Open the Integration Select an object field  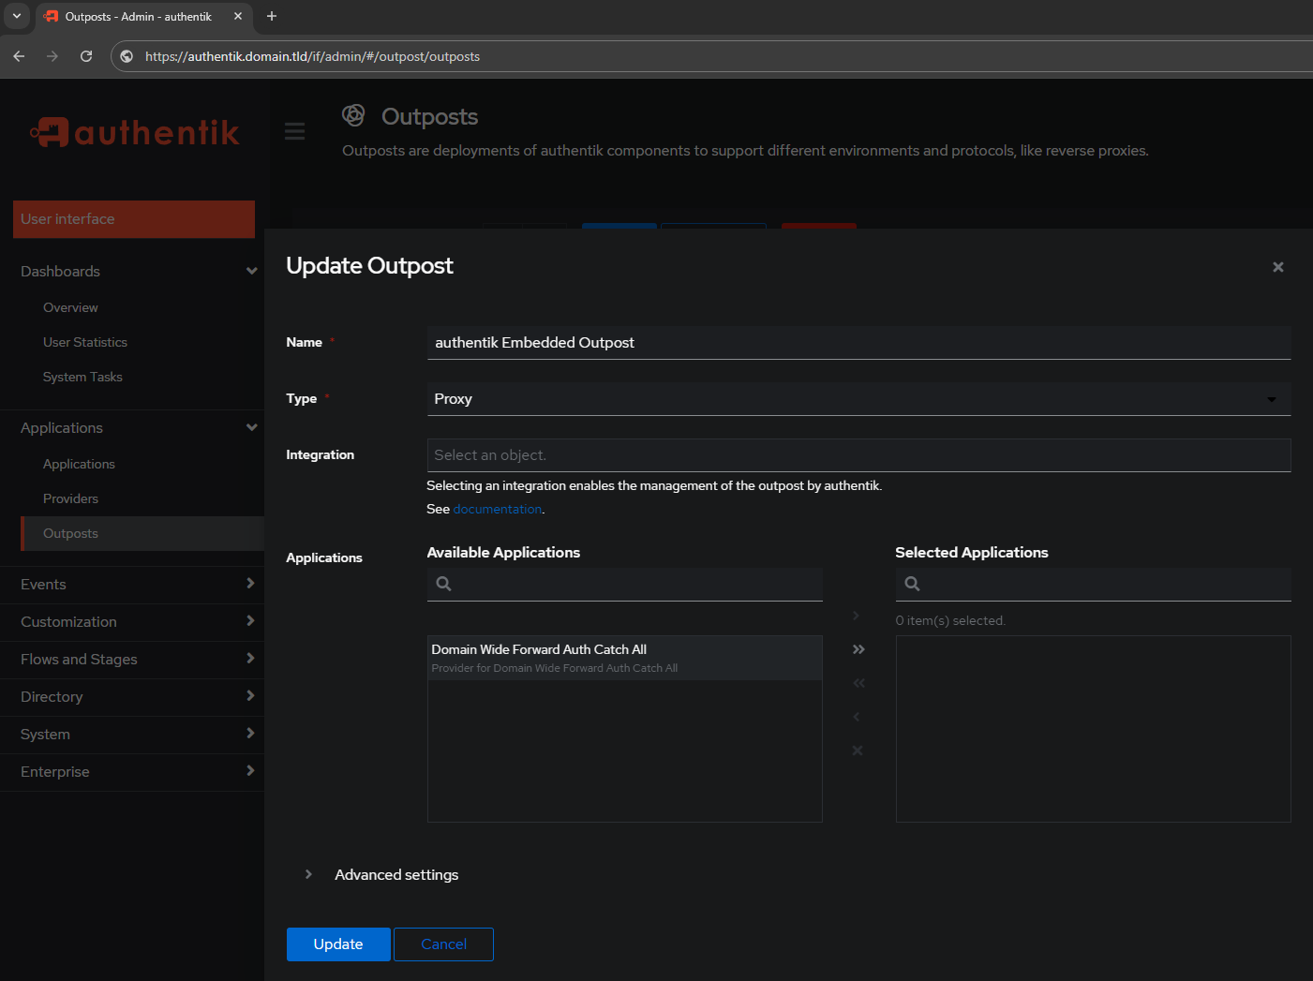(858, 455)
